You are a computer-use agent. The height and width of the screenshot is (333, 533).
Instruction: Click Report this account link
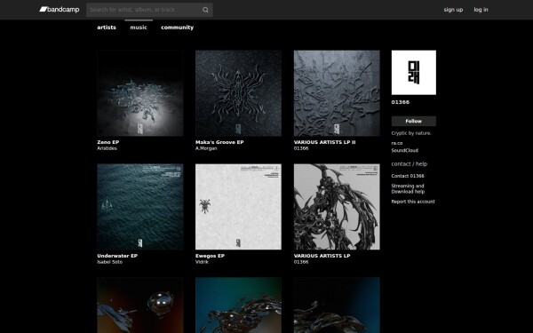[x=413, y=202]
